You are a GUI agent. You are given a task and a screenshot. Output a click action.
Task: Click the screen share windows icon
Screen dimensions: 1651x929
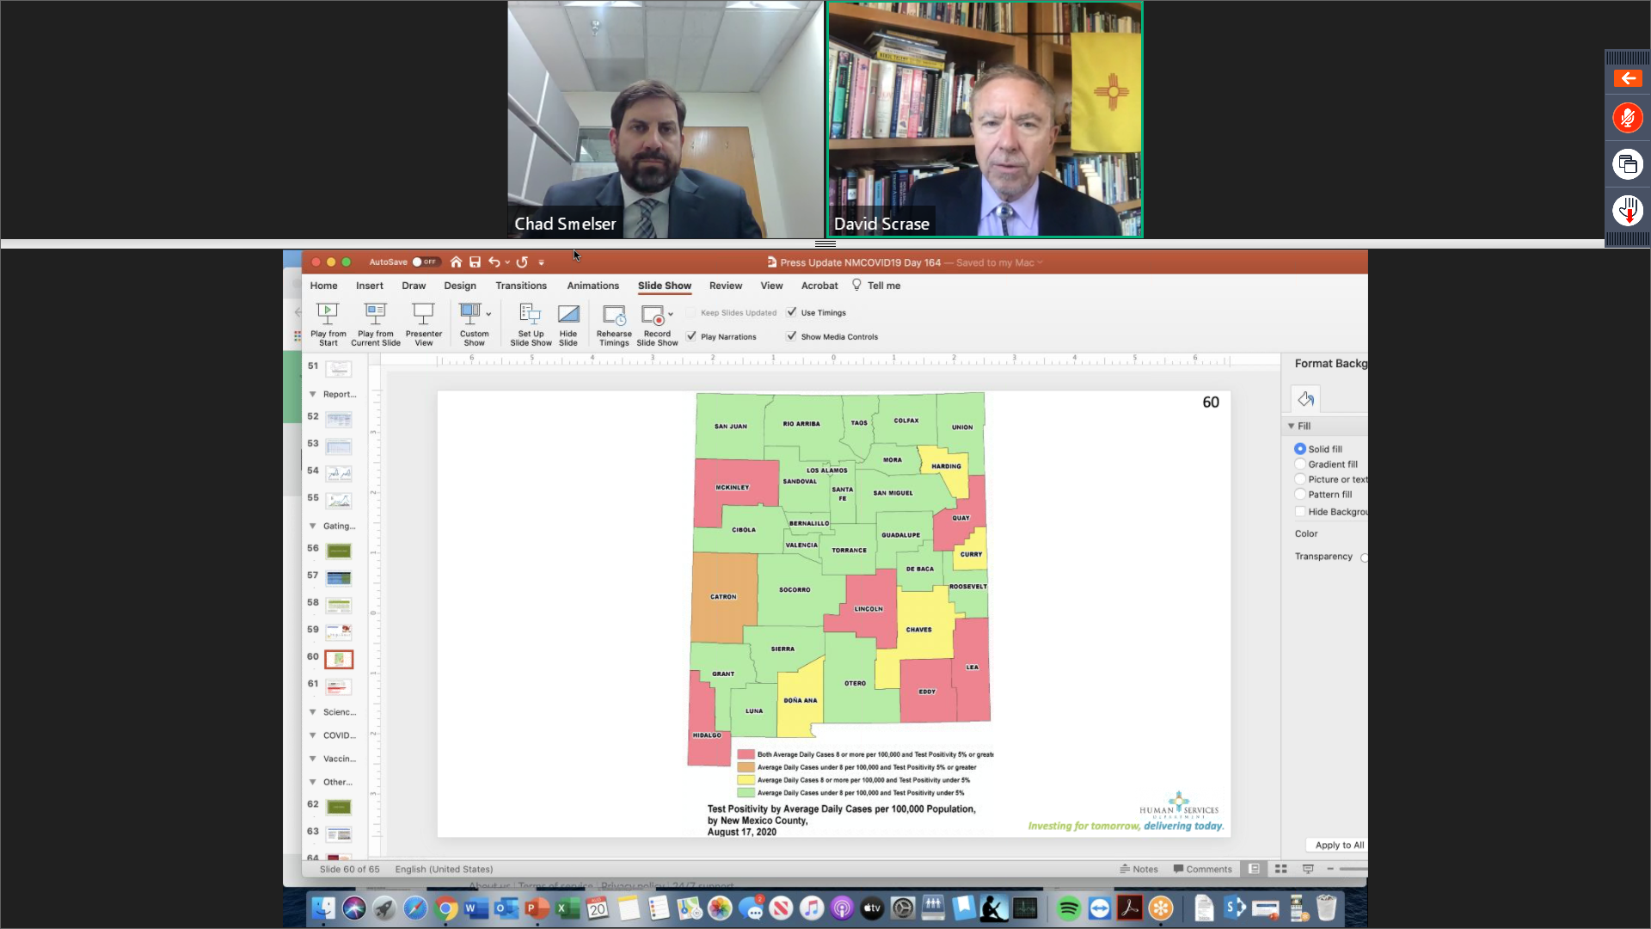point(1627,164)
